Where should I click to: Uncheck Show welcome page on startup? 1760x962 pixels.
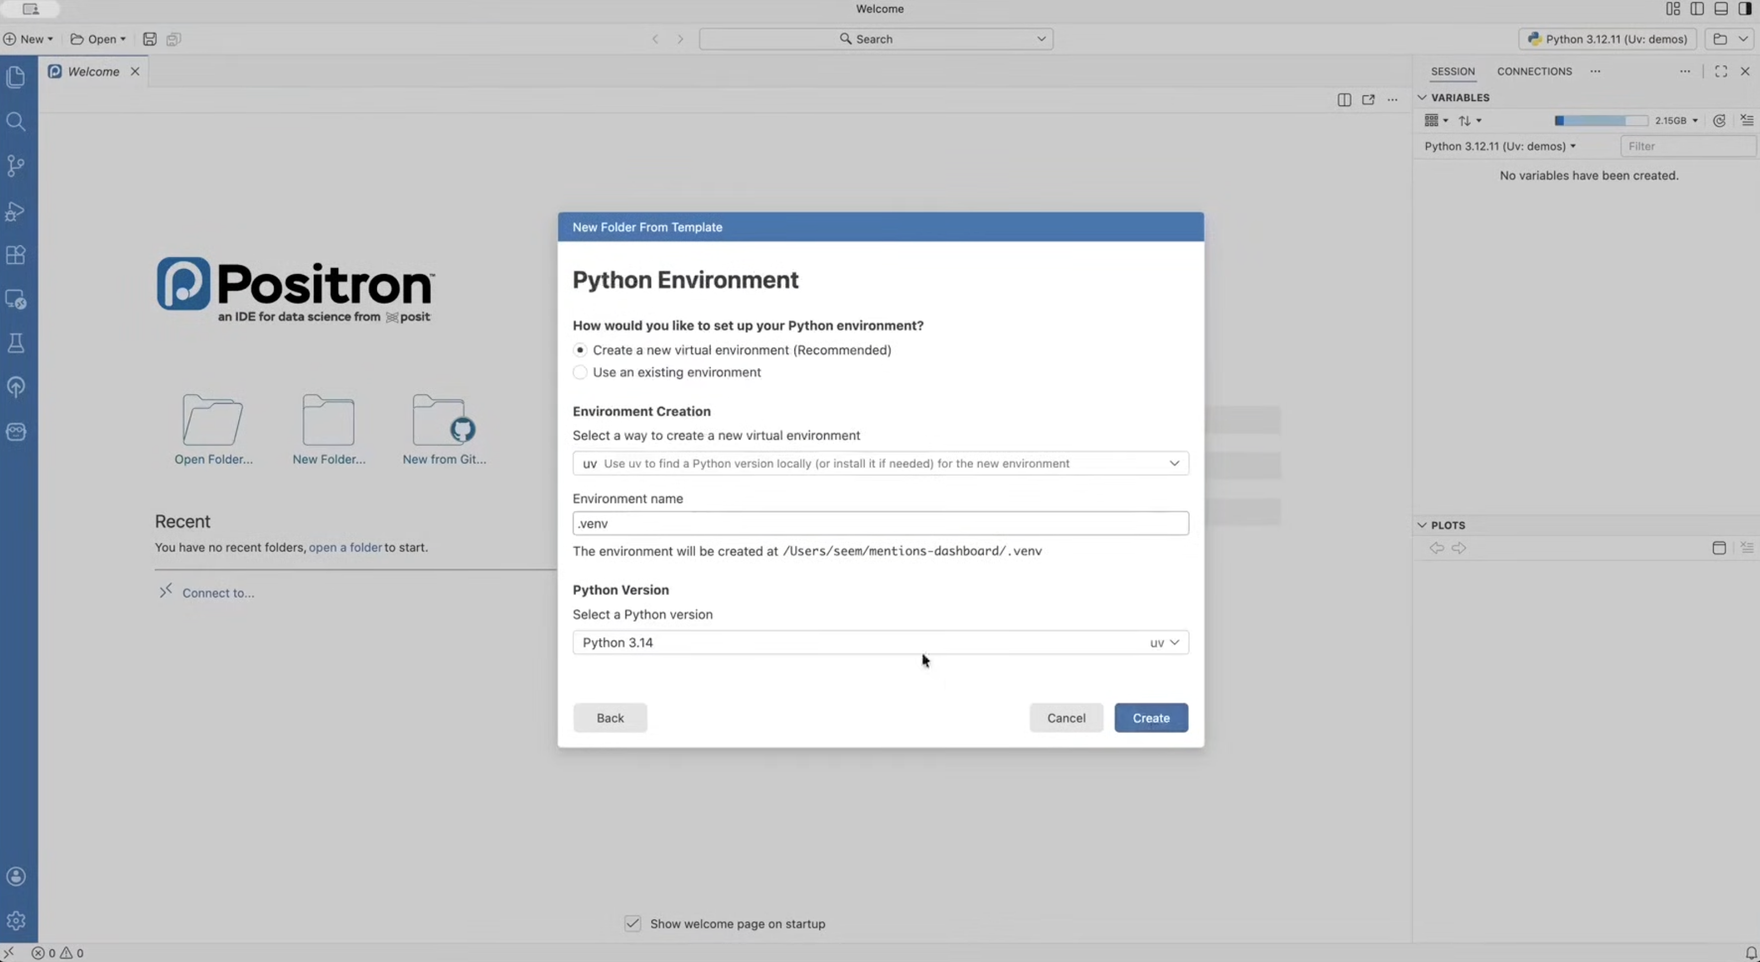pos(633,924)
